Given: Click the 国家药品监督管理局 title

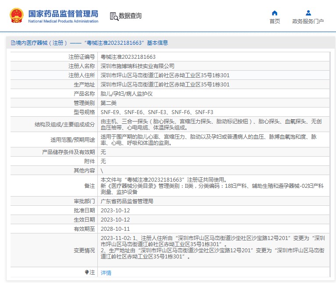Looking at the screenshot, I should point(63,14).
